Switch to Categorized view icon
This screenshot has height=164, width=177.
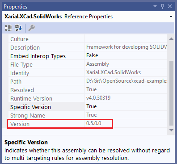point(8,28)
